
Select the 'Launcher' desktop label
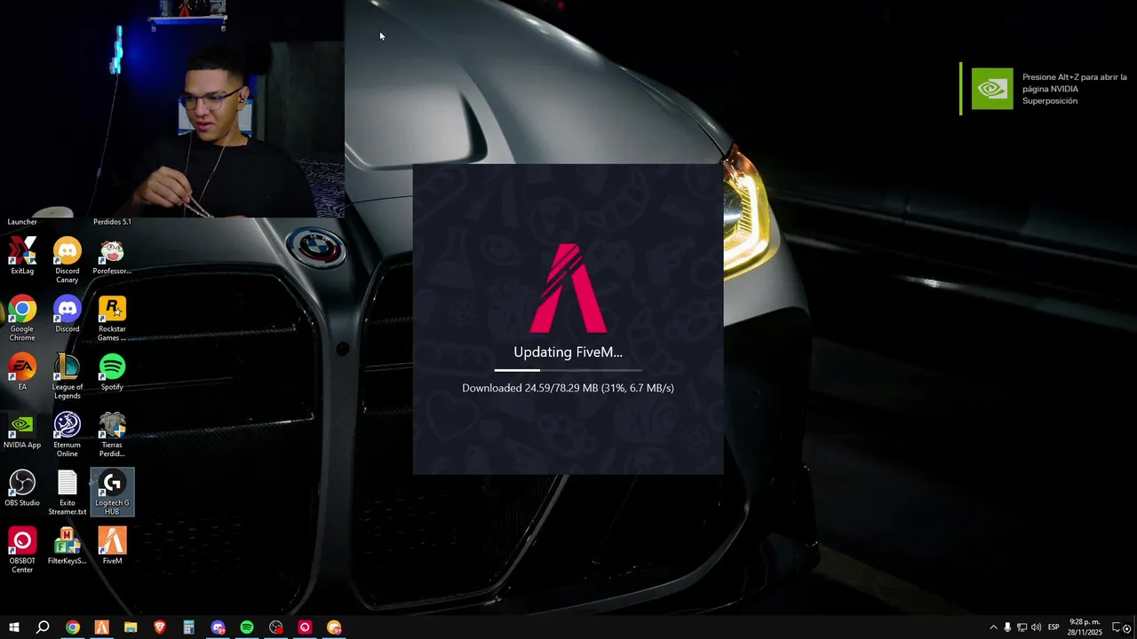click(x=22, y=222)
